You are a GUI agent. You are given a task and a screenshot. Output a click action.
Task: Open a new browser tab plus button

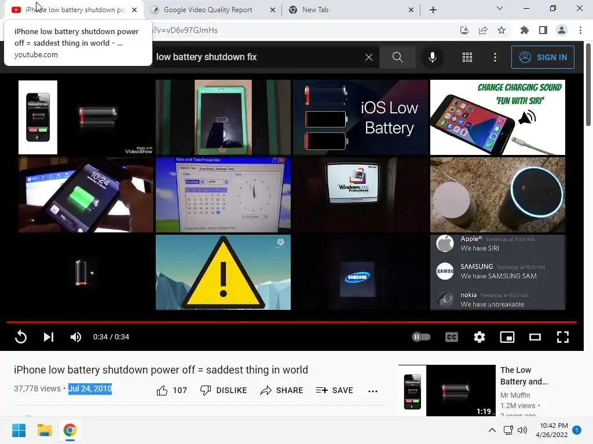(433, 10)
